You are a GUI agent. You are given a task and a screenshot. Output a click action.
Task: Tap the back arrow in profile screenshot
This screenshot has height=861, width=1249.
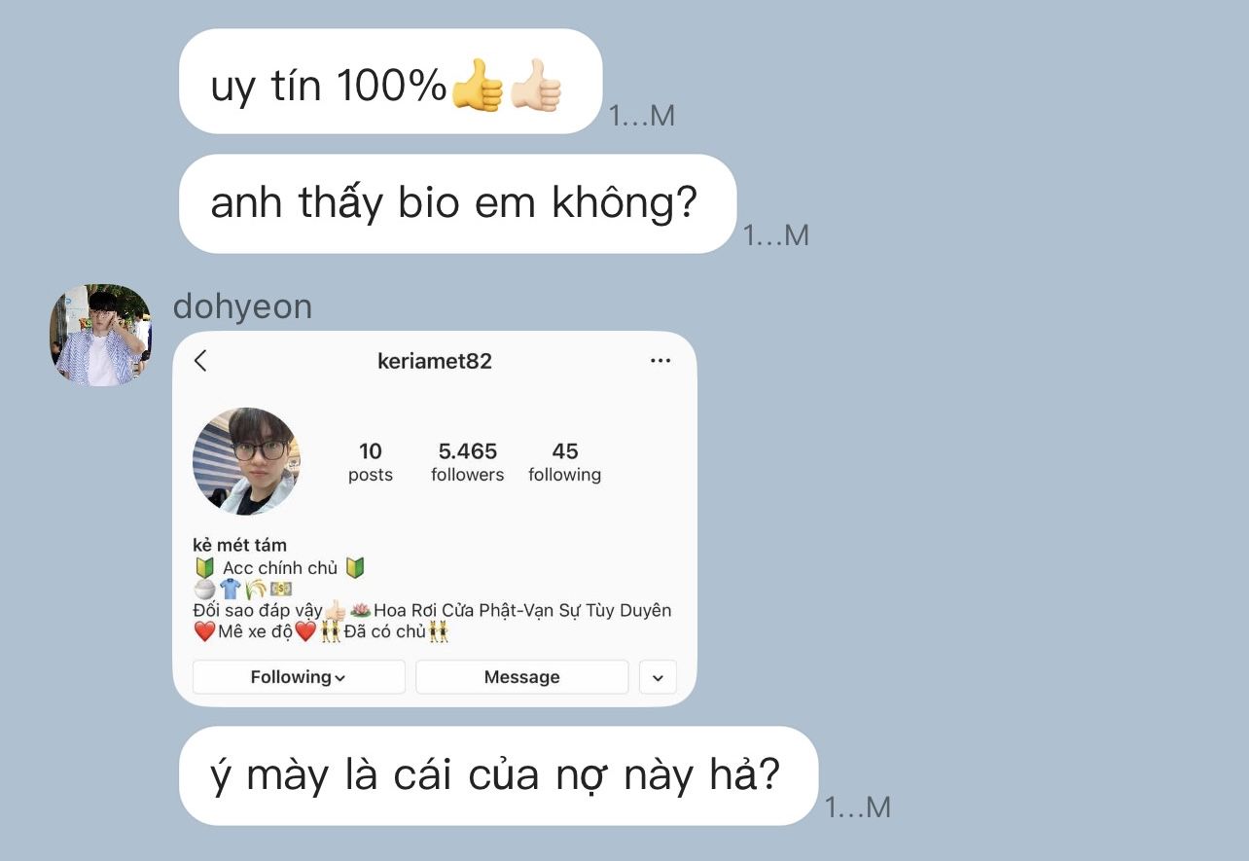[200, 361]
